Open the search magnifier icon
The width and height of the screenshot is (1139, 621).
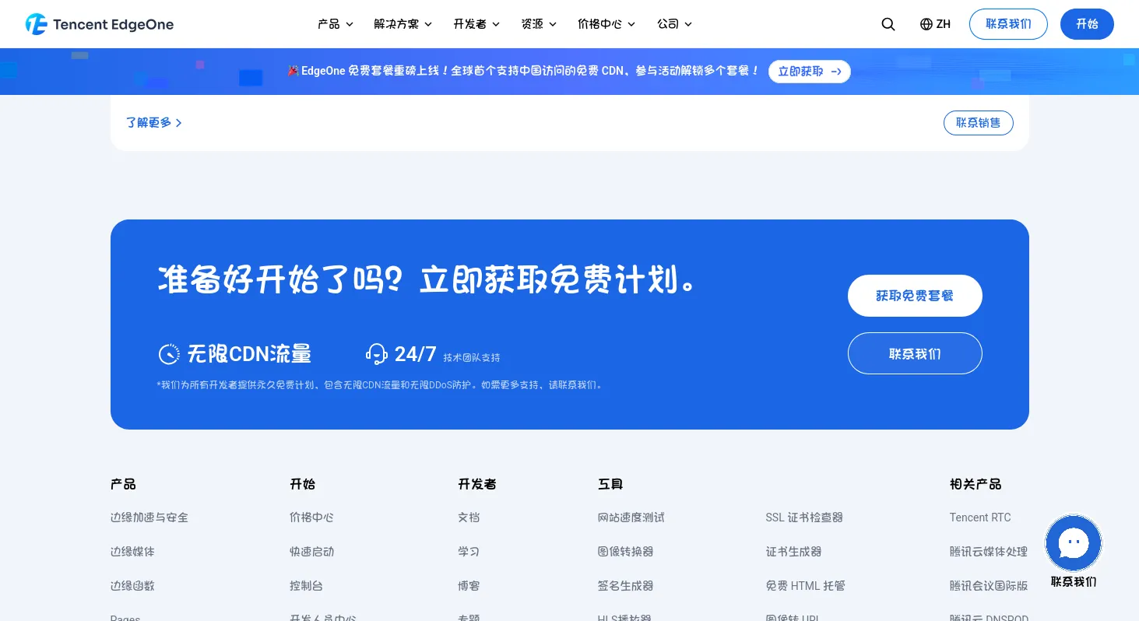[888, 24]
